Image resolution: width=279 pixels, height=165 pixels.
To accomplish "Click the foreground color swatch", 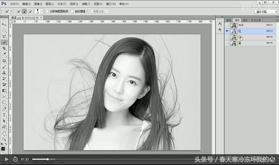I will pos(3,148).
